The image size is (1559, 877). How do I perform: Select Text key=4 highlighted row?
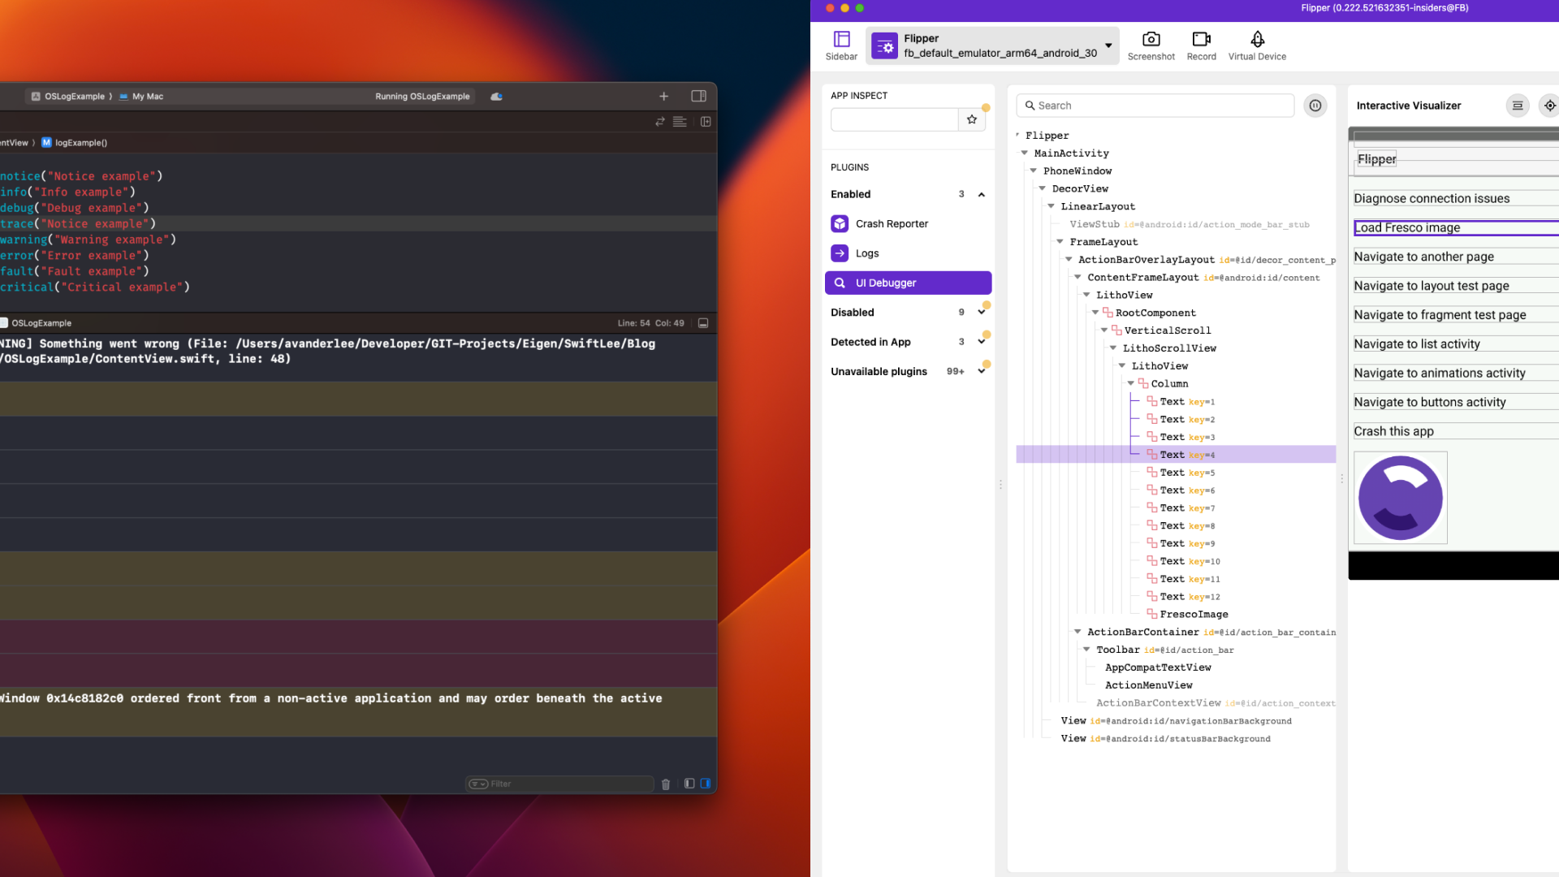point(1176,455)
